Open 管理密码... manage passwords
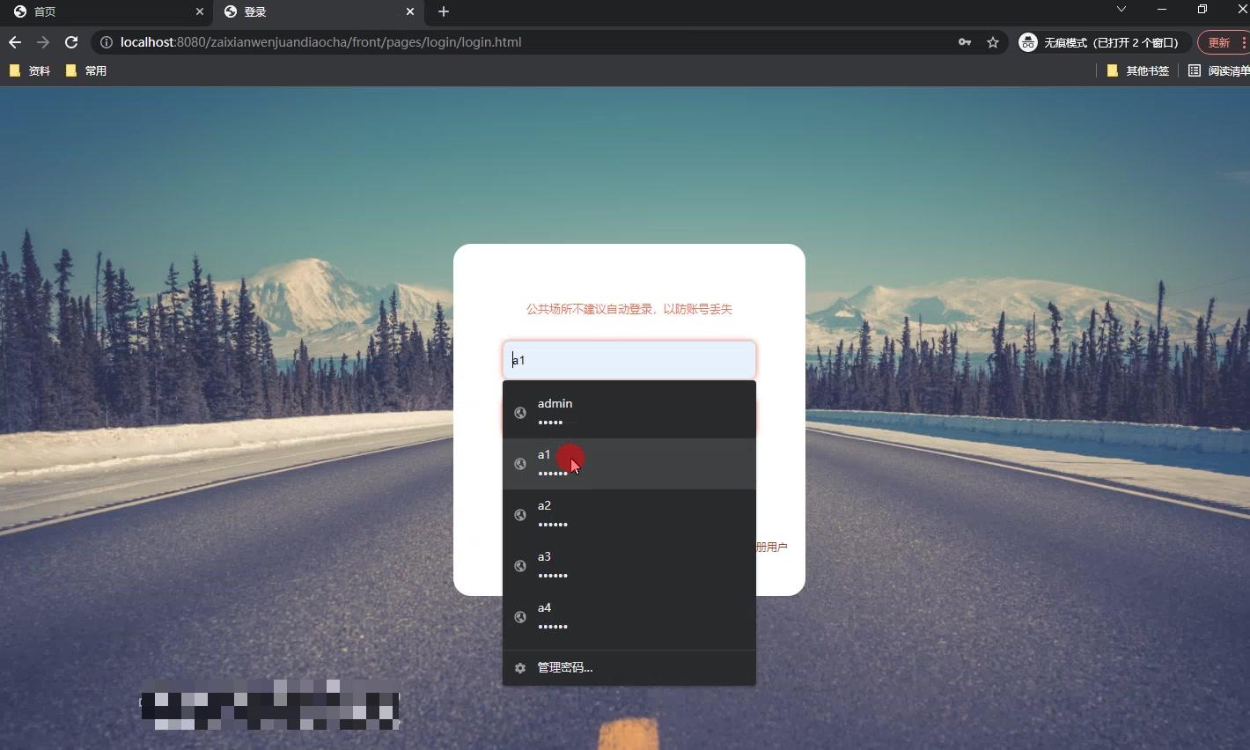 pyautogui.click(x=629, y=667)
